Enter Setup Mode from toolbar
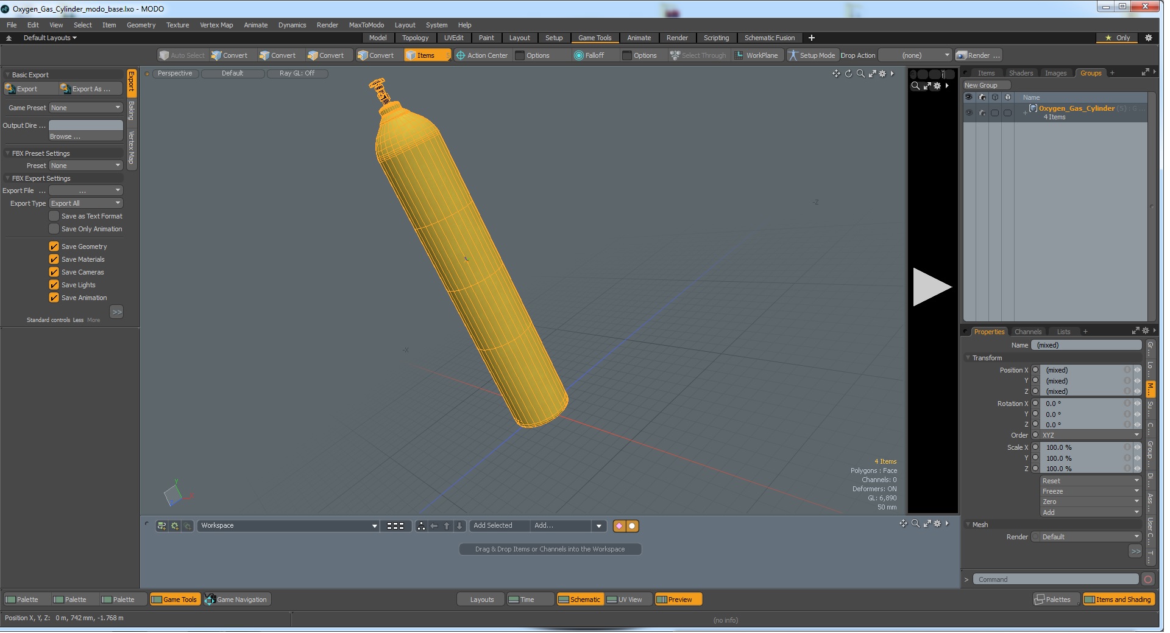The image size is (1170, 633). (x=812, y=55)
